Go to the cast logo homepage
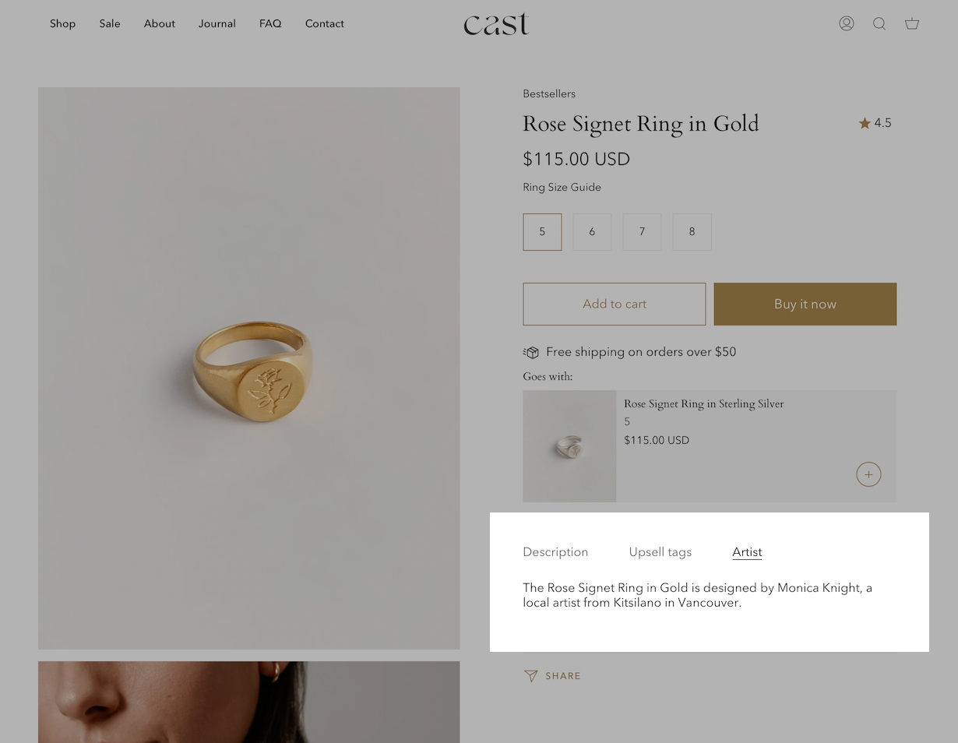958x743 pixels. click(x=496, y=23)
